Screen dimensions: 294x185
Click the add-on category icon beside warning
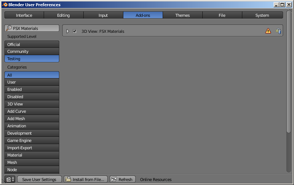pos(278,31)
